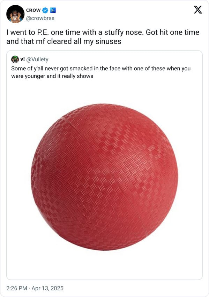Image resolution: width=209 pixels, height=297 pixels.
Task: Click the line starting "I went to P.E."
Action: point(103,32)
